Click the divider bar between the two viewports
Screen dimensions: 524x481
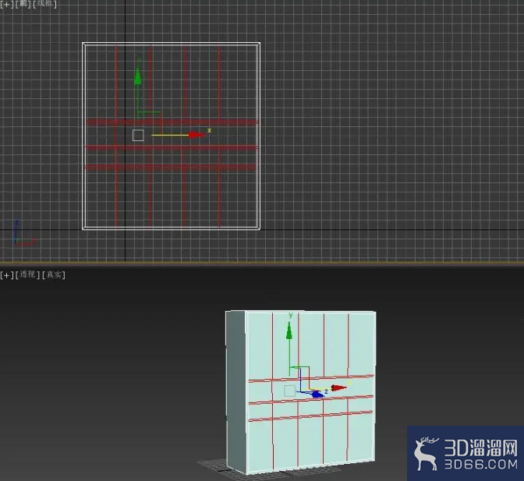point(262,263)
